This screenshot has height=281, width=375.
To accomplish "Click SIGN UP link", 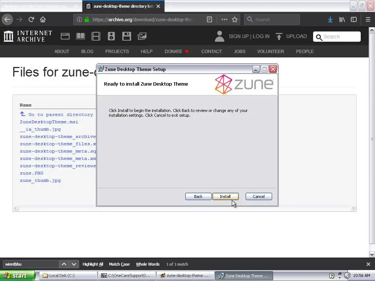I will coord(239,36).
